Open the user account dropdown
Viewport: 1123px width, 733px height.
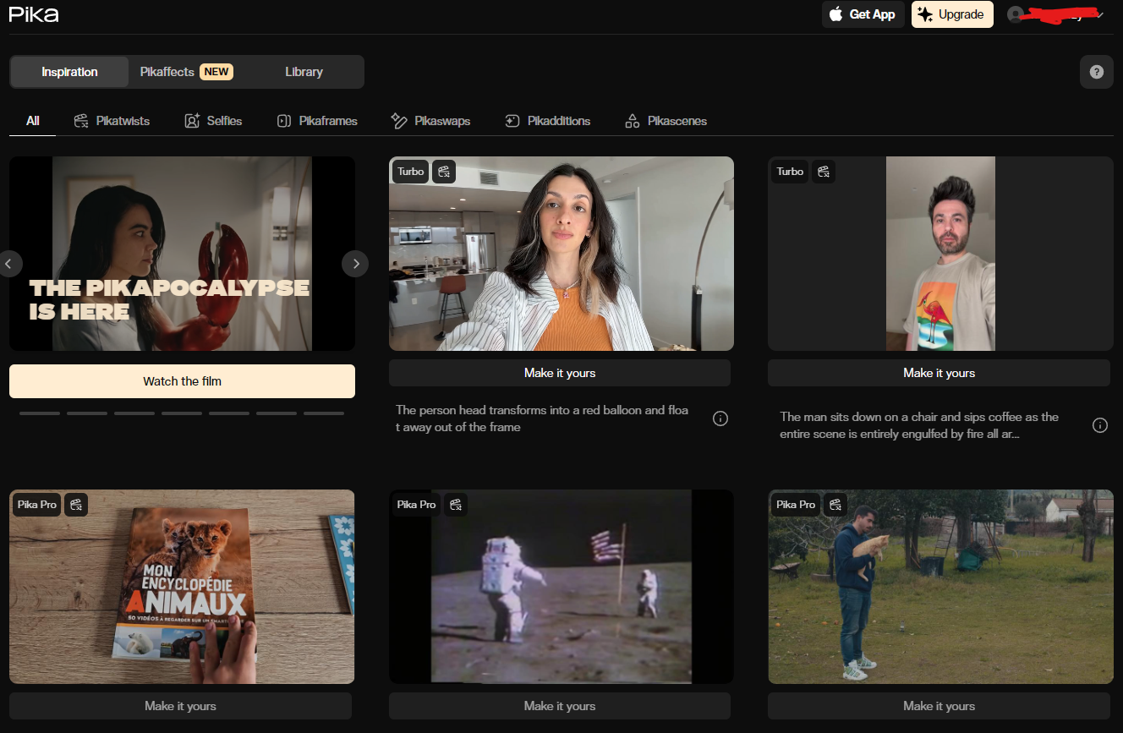pyautogui.click(x=1057, y=14)
